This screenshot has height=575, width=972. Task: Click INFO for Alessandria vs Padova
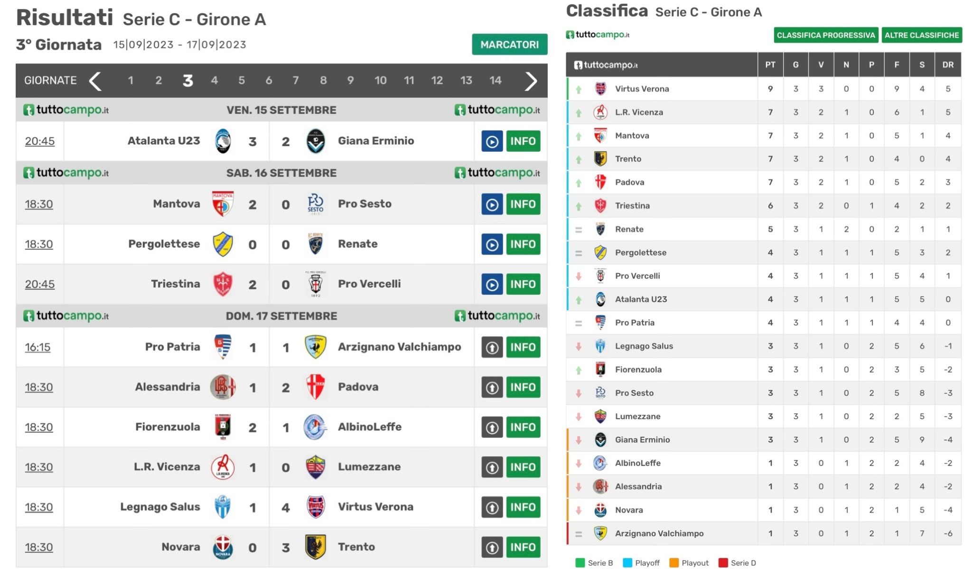523,387
